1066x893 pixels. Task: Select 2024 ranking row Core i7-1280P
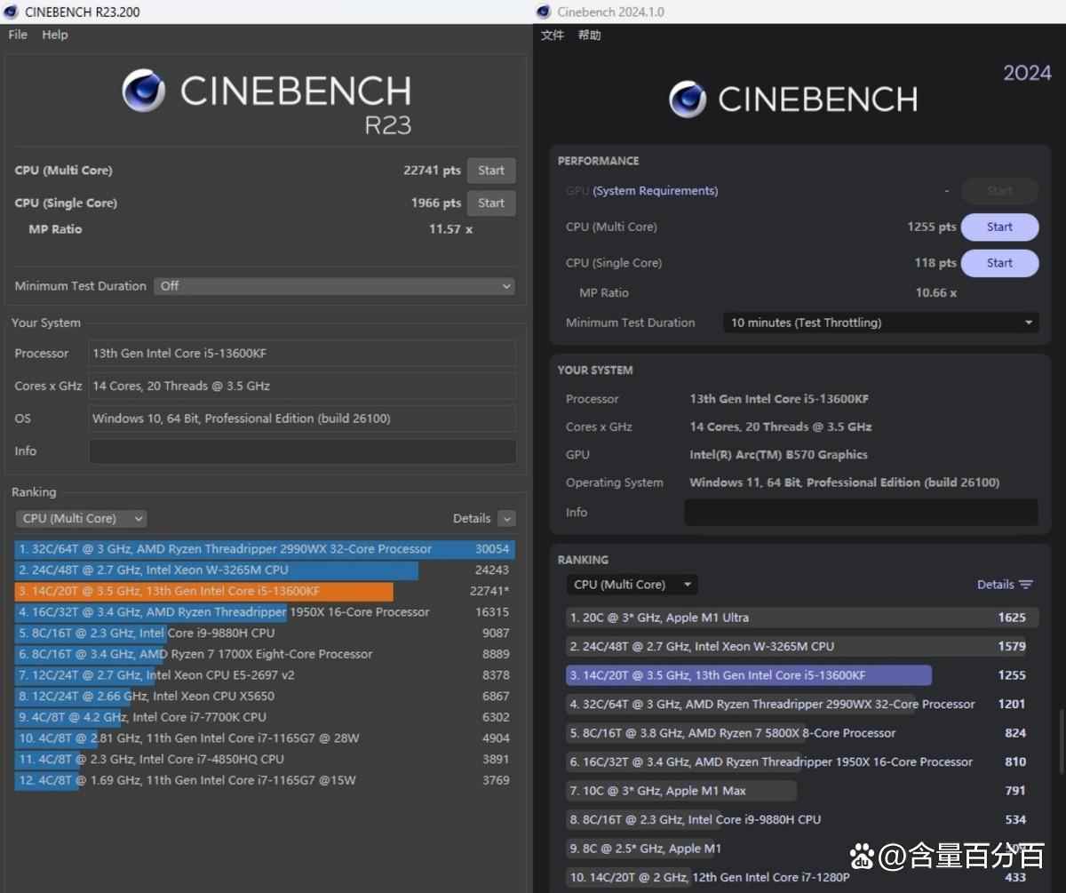pos(802,878)
